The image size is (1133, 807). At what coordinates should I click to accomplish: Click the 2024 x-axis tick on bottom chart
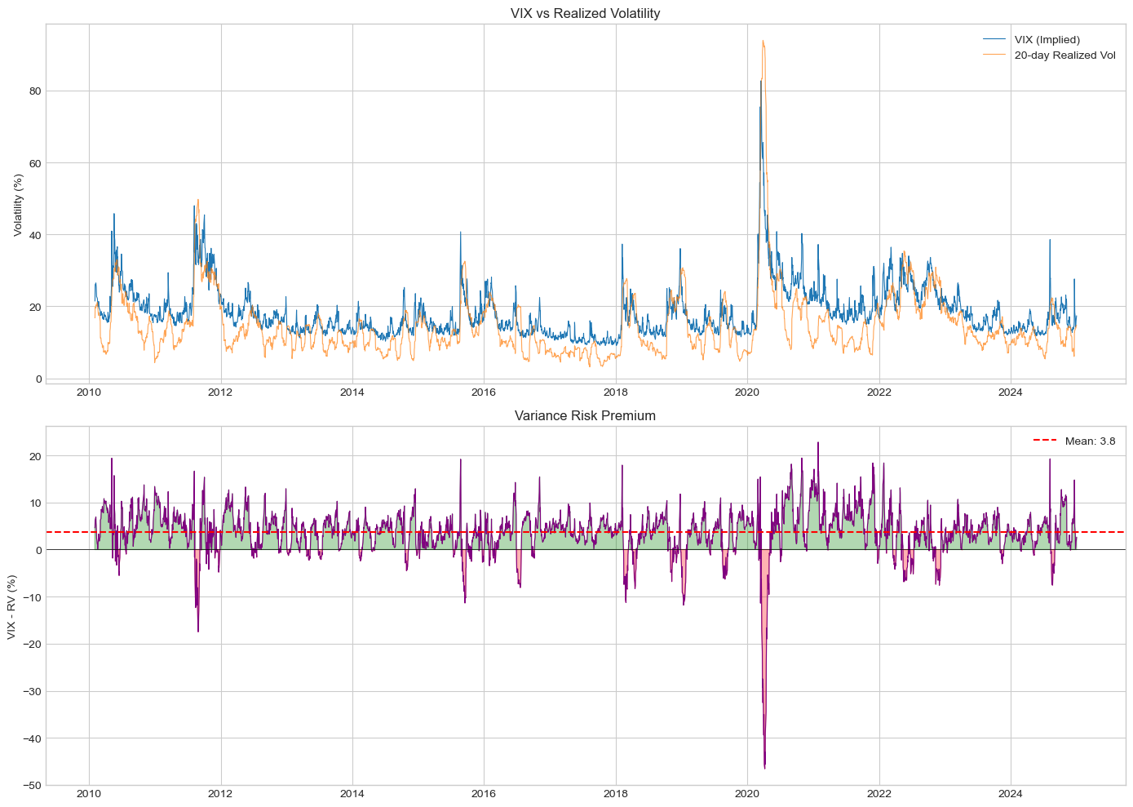click(x=1011, y=793)
